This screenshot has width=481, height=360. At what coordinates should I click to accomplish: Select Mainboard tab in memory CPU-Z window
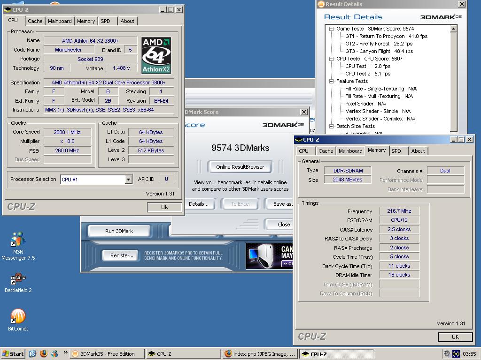[350, 151]
